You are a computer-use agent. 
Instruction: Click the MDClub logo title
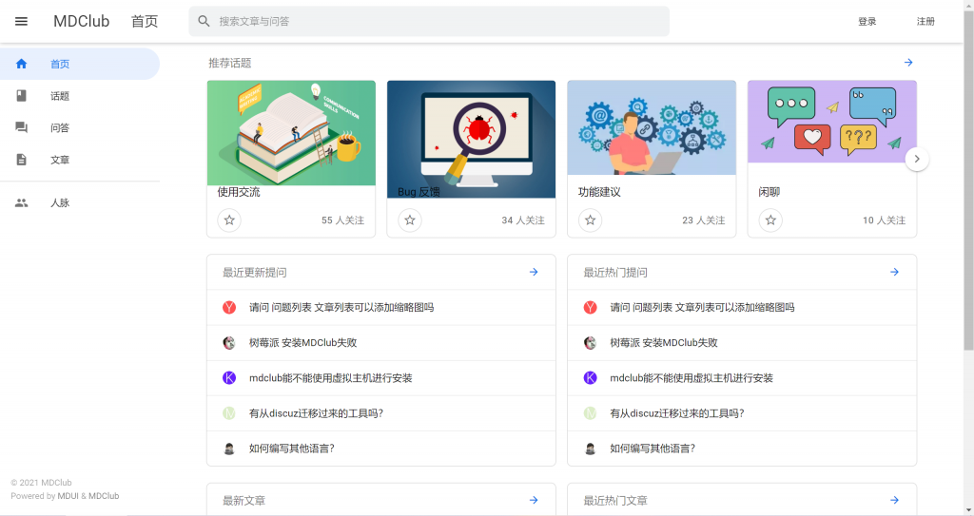click(82, 21)
